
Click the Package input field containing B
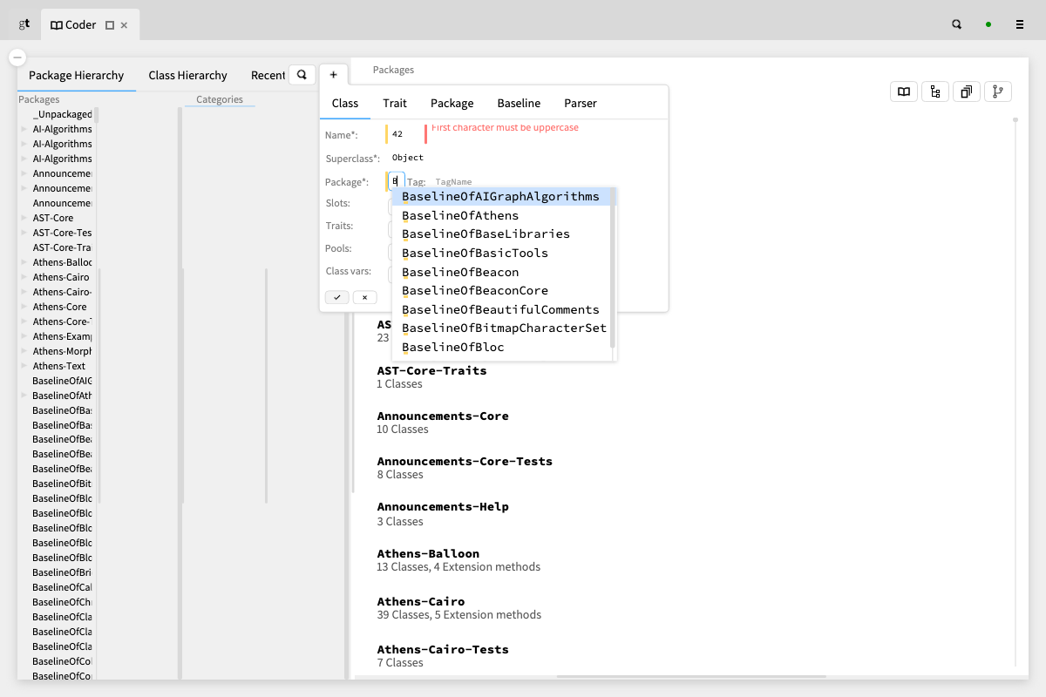click(x=396, y=181)
